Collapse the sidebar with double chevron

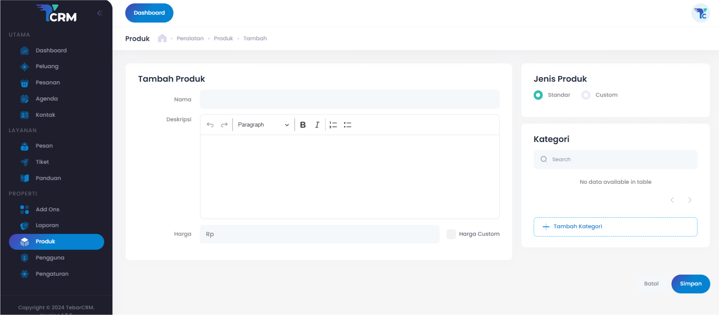pyautogui.click(x=100, y=13)
